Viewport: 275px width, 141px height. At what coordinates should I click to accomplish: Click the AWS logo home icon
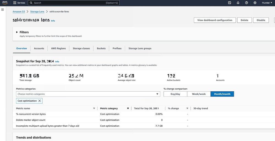click(x=5, y=3)
